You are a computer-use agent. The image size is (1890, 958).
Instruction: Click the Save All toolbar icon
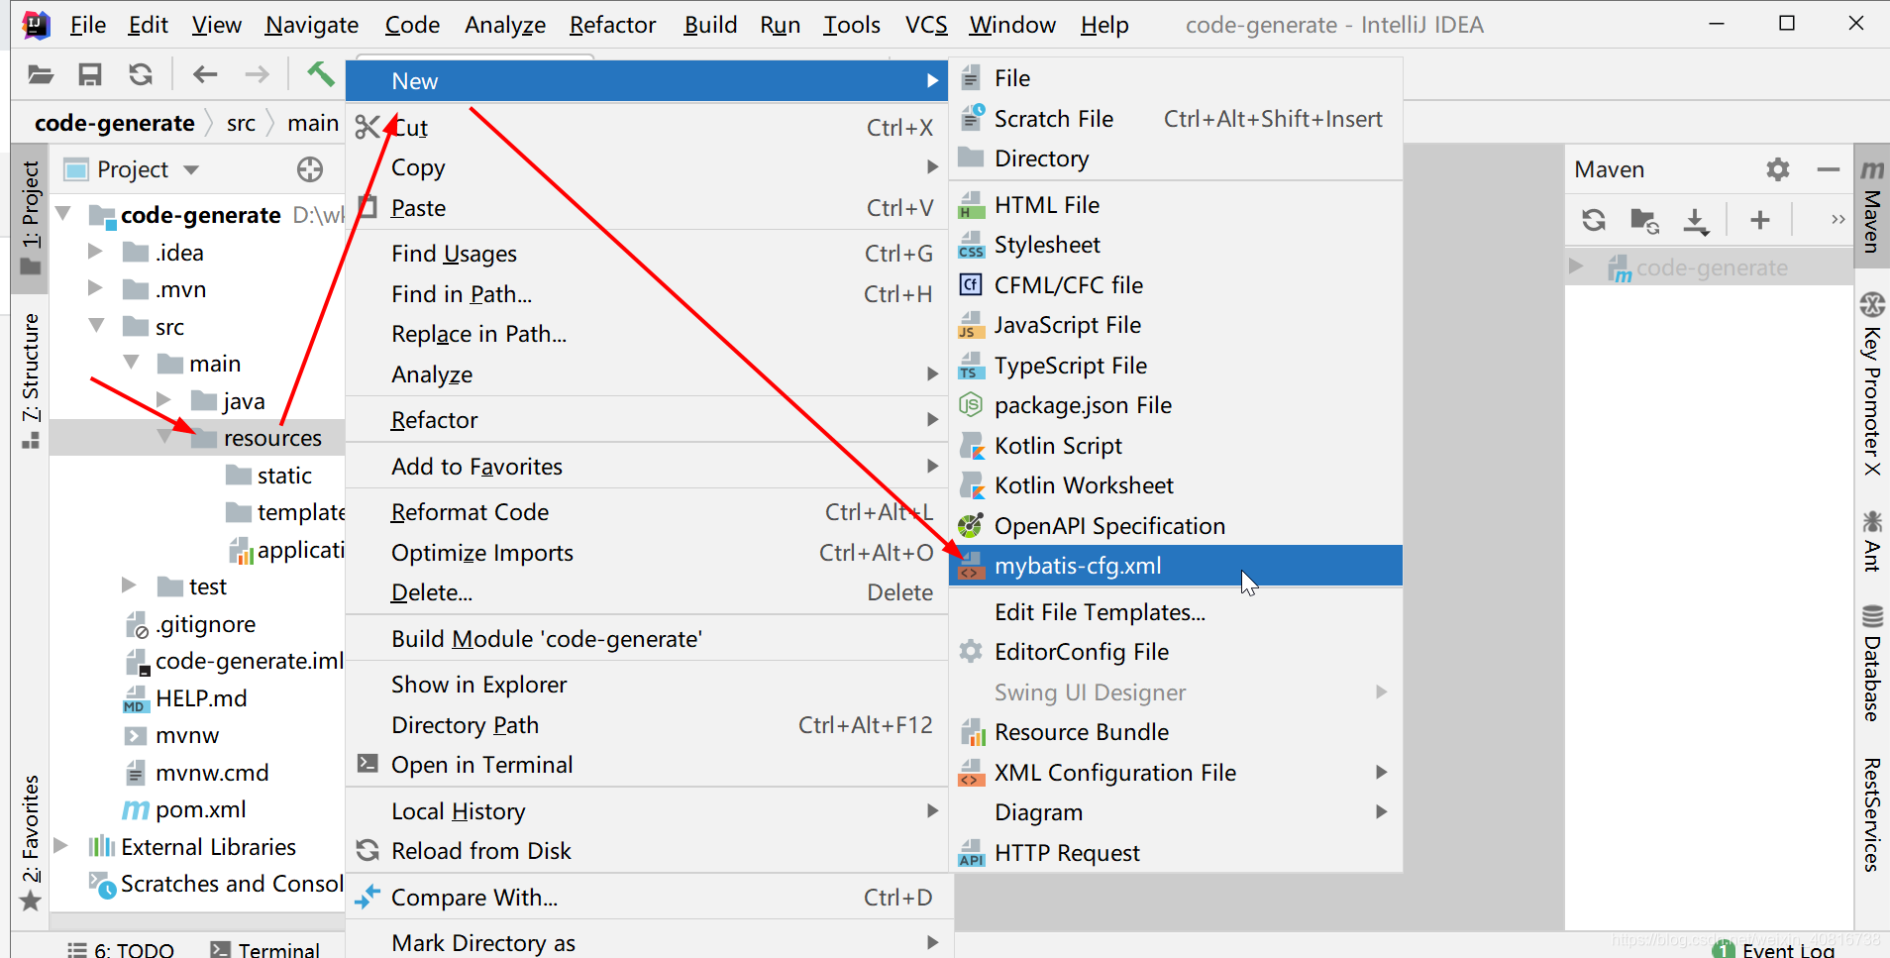tap(90, 74)
